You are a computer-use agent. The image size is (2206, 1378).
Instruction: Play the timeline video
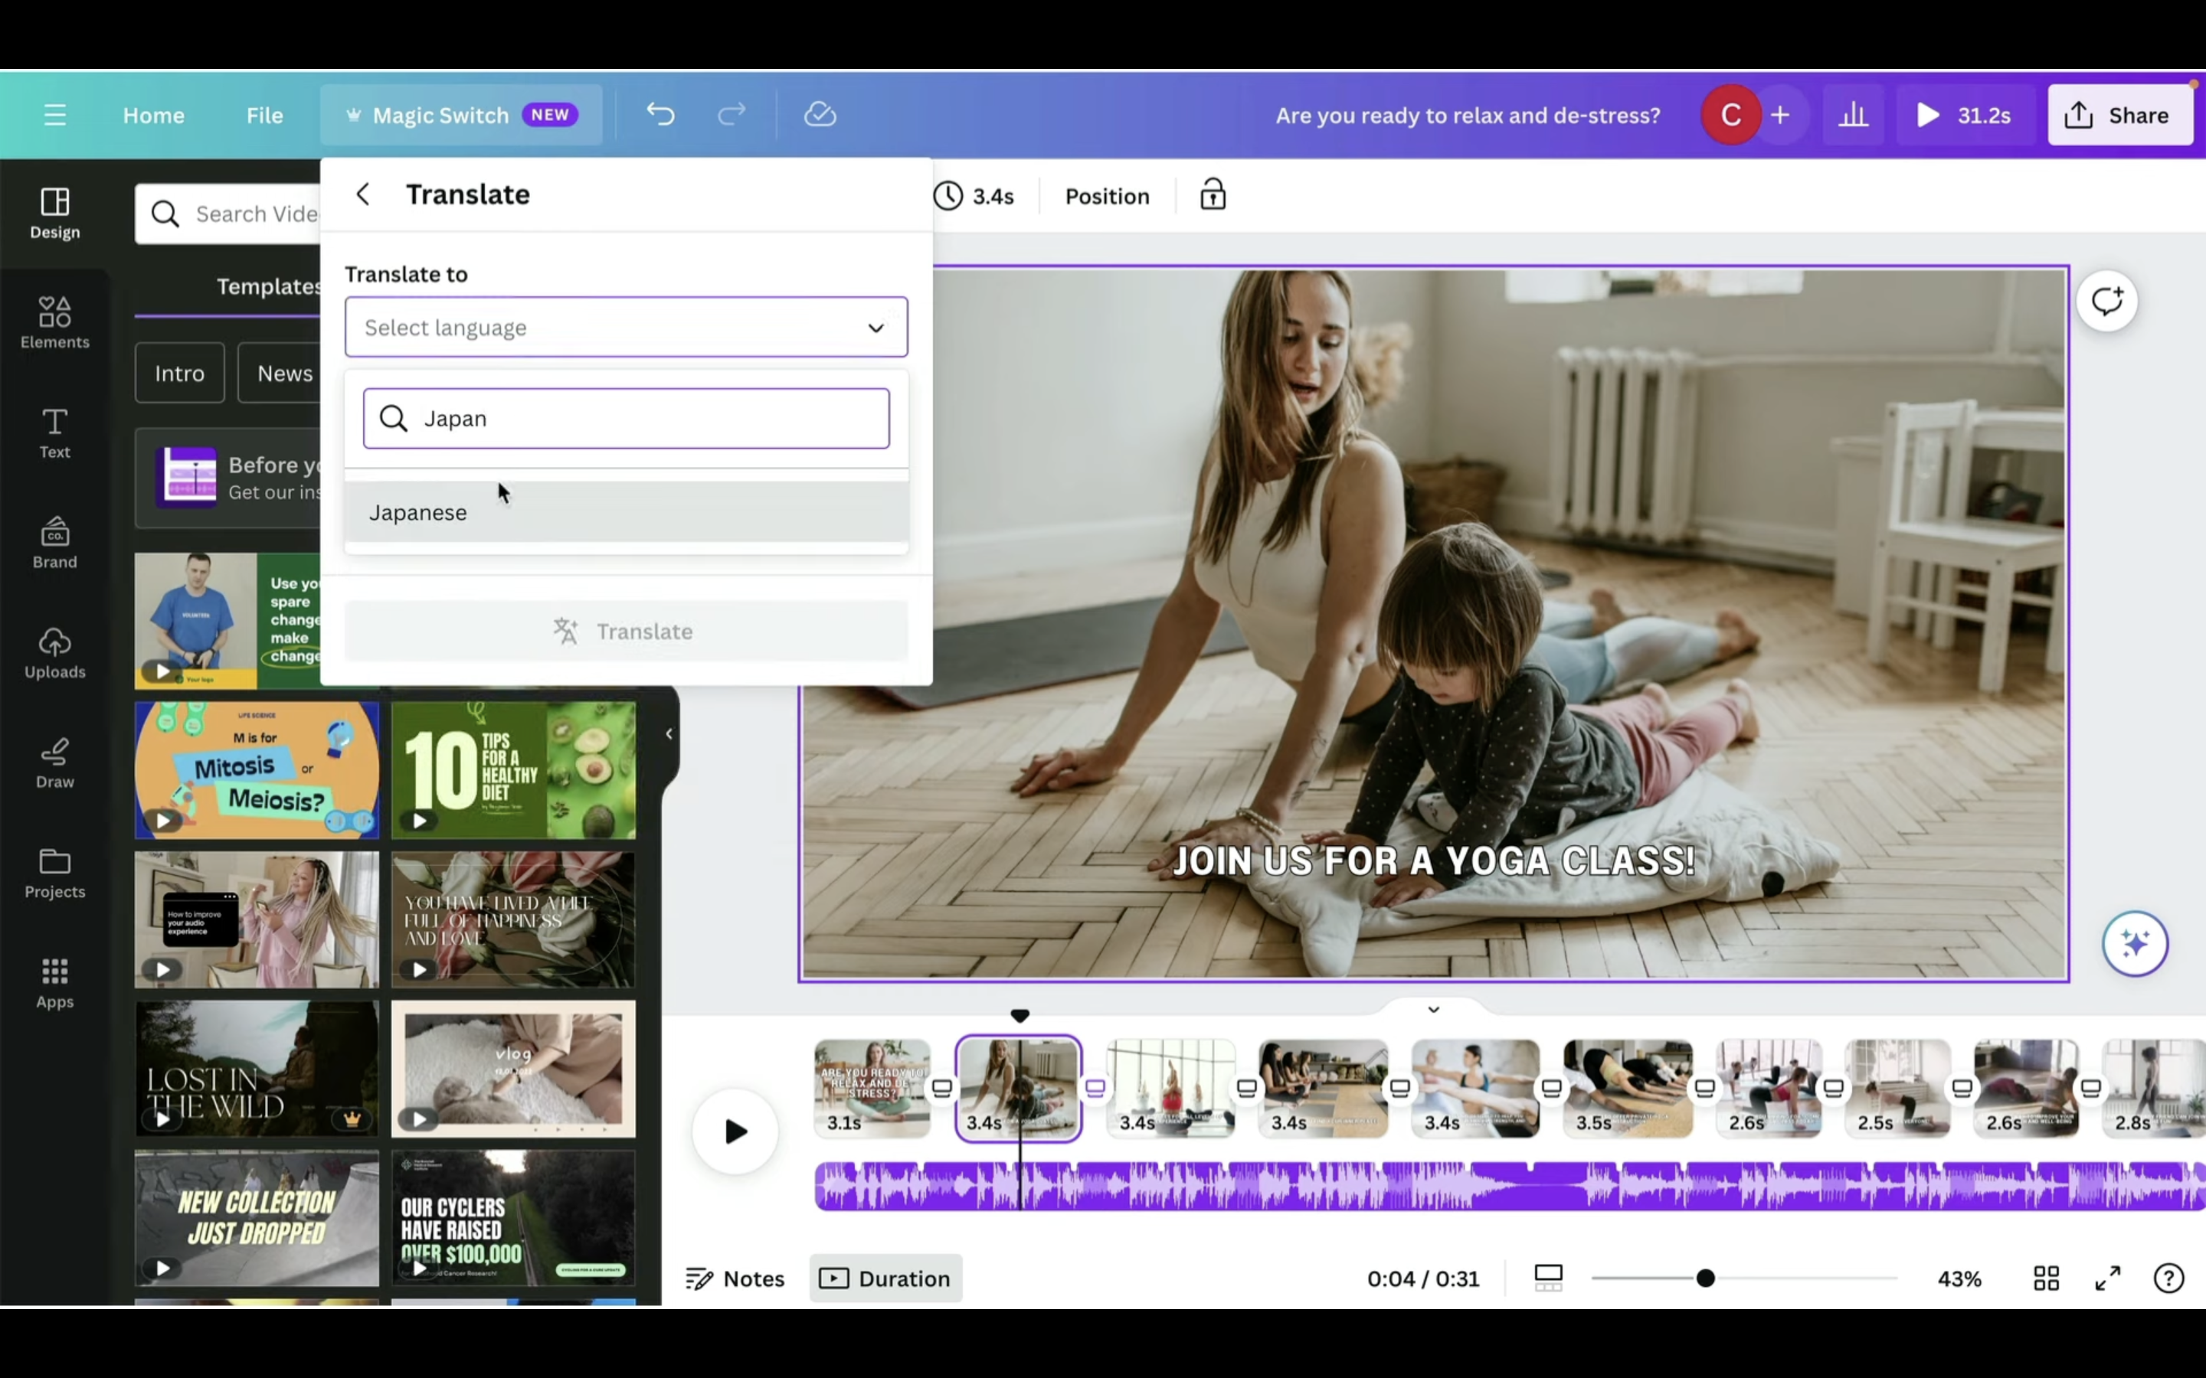pyautogui.click(x=735, y=1131)
